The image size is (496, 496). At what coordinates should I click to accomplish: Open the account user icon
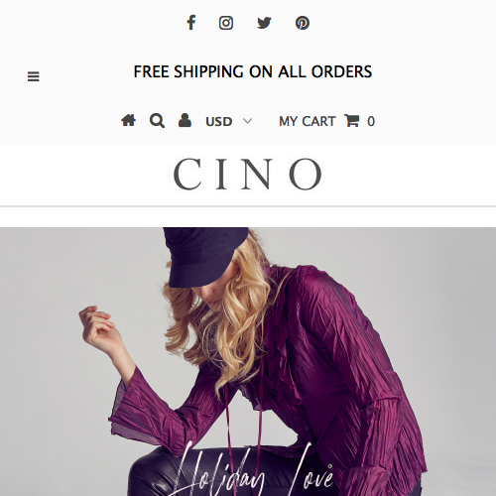(185, 120)
